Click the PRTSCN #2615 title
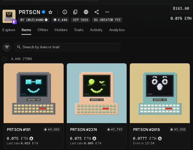Viewport: 193px width, 150px height. click(x=146, y=130)
